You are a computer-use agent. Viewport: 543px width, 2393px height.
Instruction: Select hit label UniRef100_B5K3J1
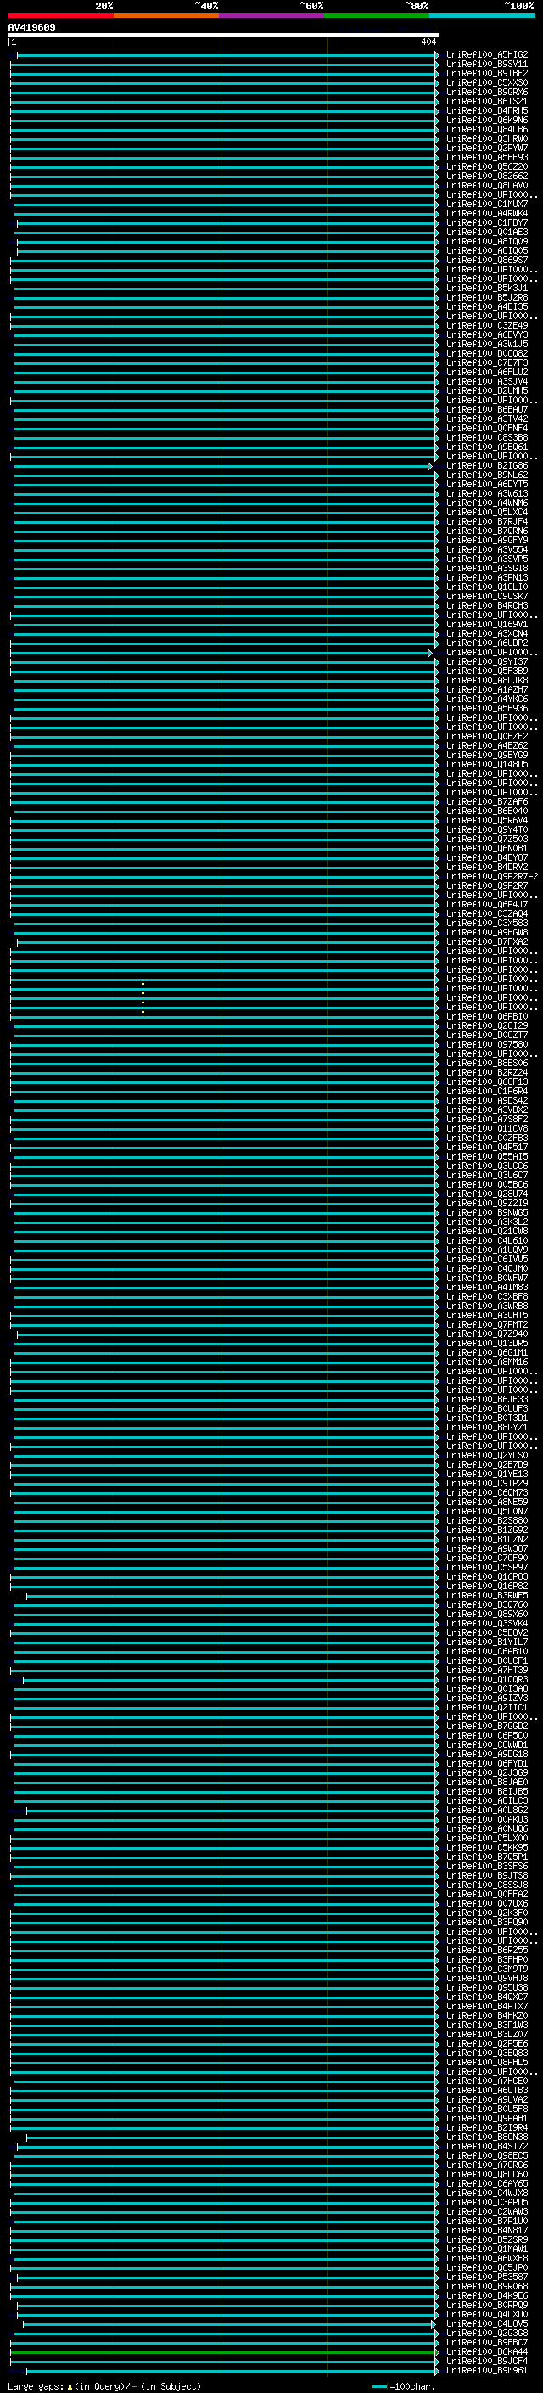click(x=486, y=288)
